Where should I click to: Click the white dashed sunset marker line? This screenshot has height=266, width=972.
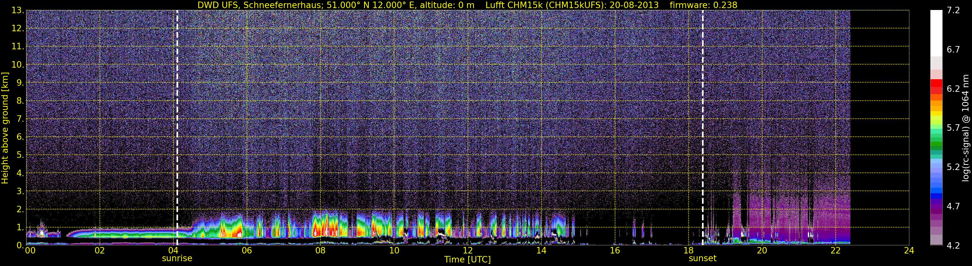point(703,127)
